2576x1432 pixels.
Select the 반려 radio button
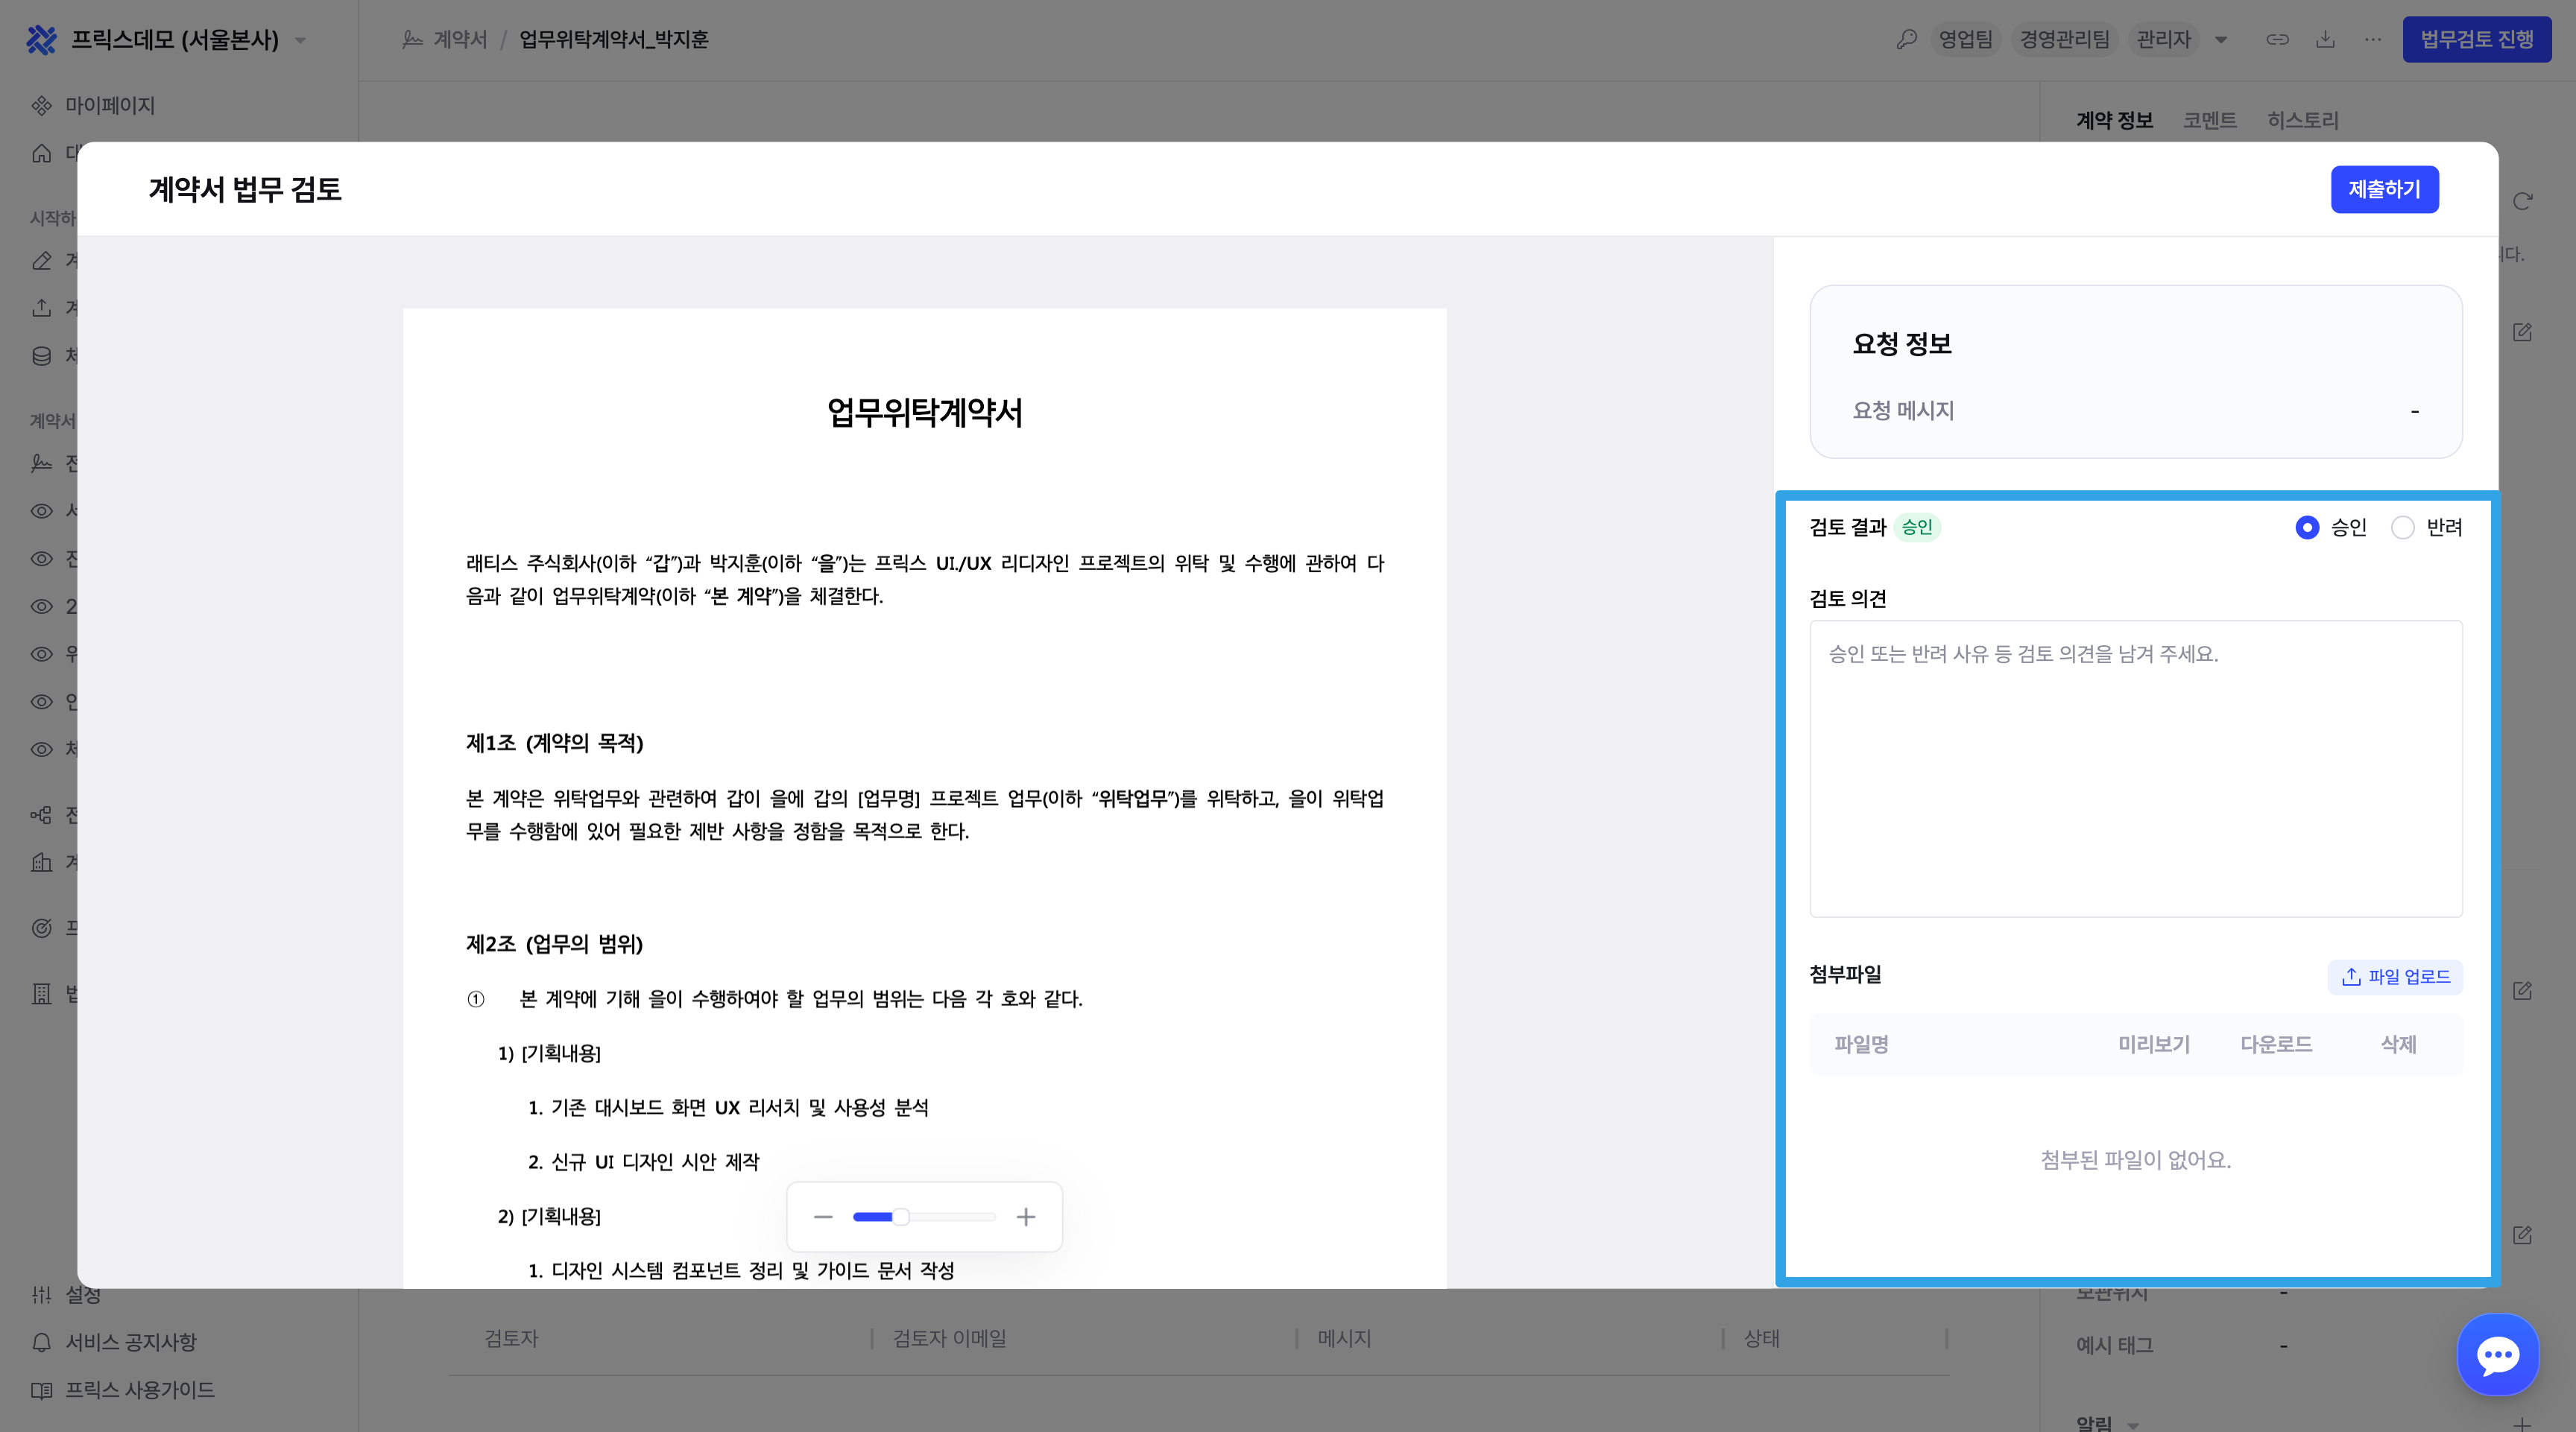(x=2402, y=528)
